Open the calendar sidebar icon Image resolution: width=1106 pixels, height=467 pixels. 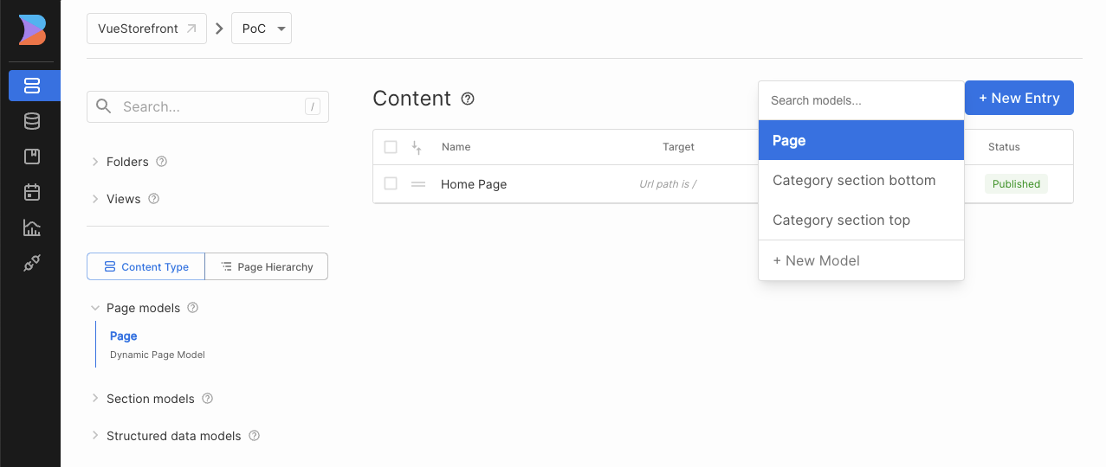coord(32,192)
